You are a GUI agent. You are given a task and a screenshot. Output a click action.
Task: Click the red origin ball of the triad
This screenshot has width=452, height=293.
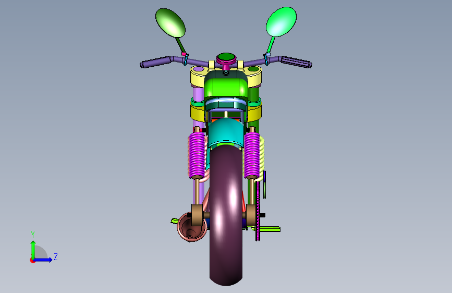[32, 260]
